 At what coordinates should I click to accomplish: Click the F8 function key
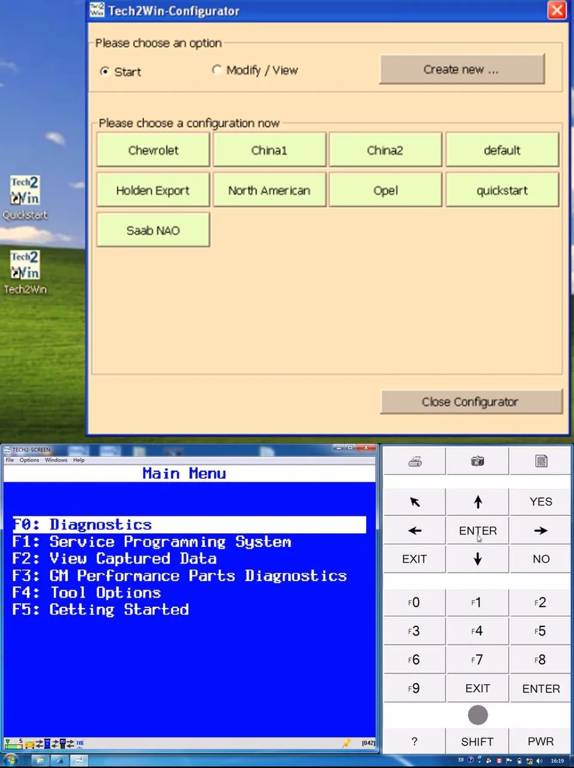coord(541,660)
